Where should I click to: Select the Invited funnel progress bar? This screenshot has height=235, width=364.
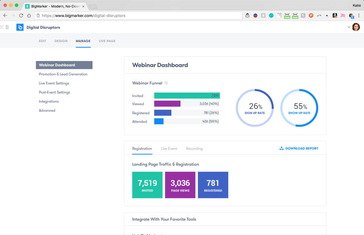(x=187, y=95)
